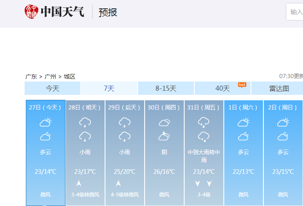
Task: Click the nighttime rain icon for 29日
Action: (x=125, y=136)
